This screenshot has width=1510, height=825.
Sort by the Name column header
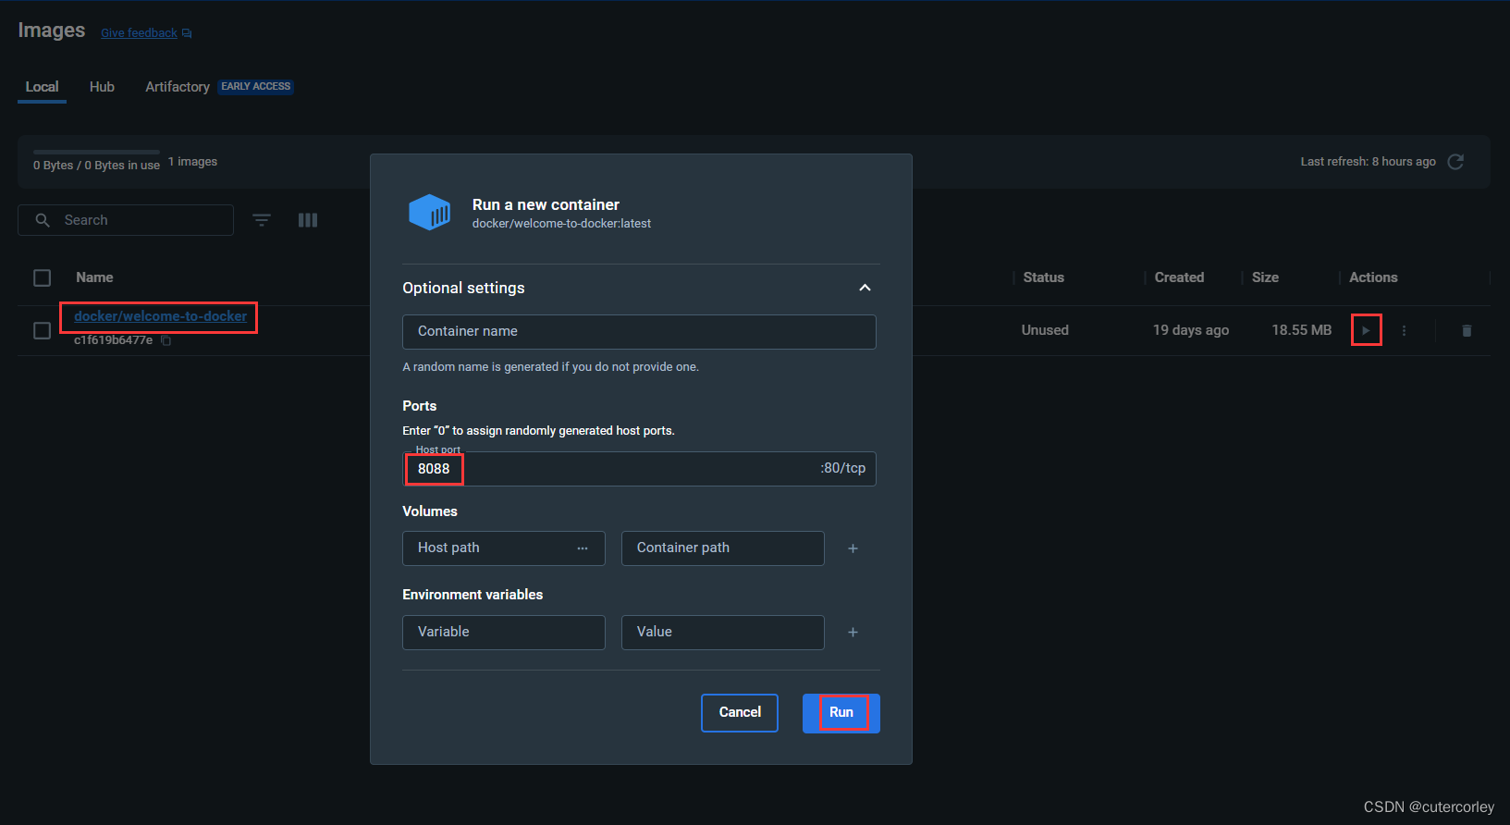click(x=94, y=277)
